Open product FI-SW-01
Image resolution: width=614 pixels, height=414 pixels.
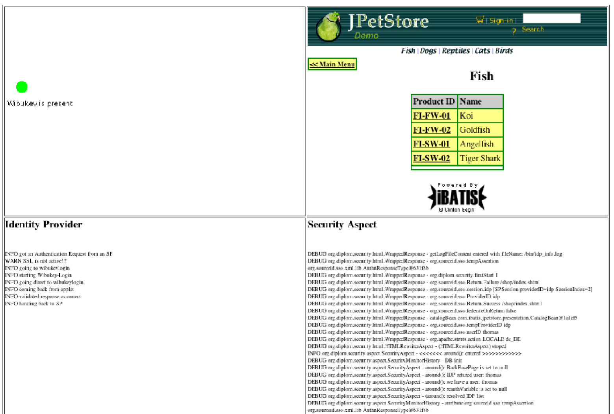(x=432, y=144)
